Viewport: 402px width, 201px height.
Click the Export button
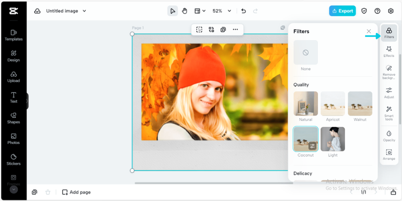pos(342,11)
